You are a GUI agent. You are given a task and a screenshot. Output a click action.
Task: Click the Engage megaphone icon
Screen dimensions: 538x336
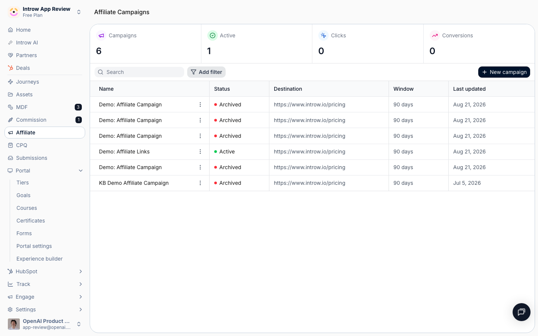pyautogui.click(x=10, y=297)
